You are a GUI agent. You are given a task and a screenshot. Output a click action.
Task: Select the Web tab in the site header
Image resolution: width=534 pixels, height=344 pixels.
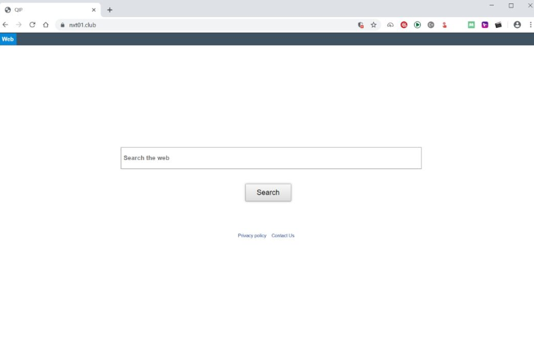click(8, 40)
